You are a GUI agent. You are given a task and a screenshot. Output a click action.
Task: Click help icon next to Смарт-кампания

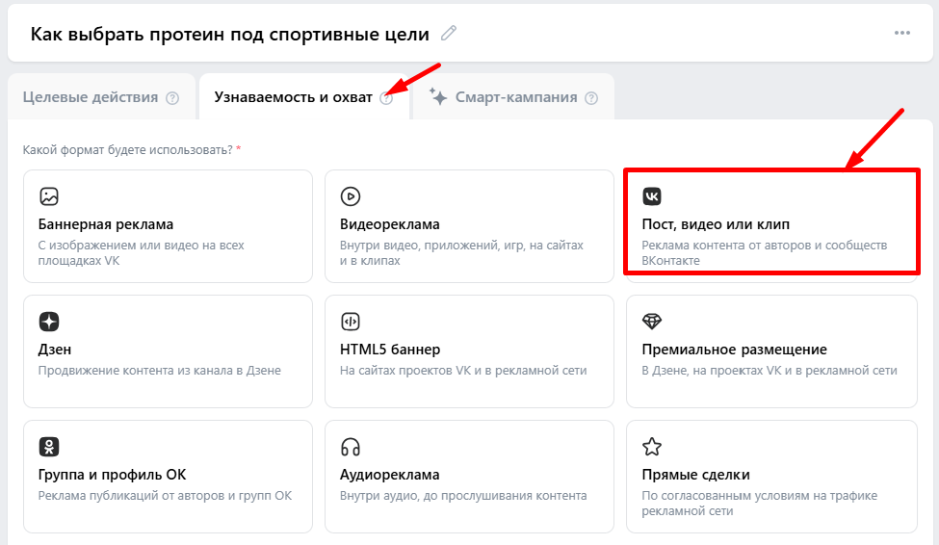tap(591, 98)
